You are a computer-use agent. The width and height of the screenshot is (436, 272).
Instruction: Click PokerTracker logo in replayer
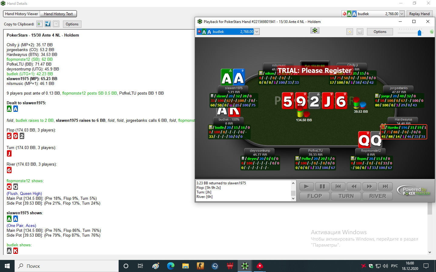[414, 191]
